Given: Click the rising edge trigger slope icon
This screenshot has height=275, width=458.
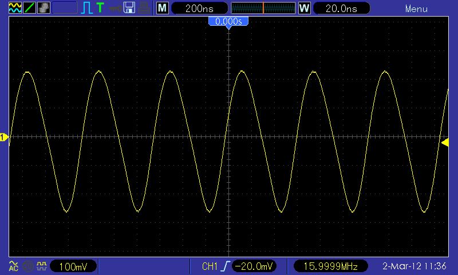Looking at the screenshot, I should [x=225, y=266].
